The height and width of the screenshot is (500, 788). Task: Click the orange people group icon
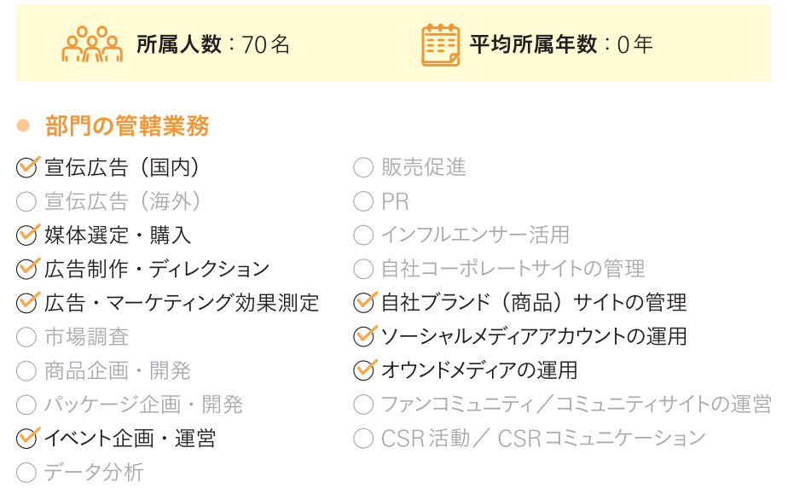pos(92,44)
